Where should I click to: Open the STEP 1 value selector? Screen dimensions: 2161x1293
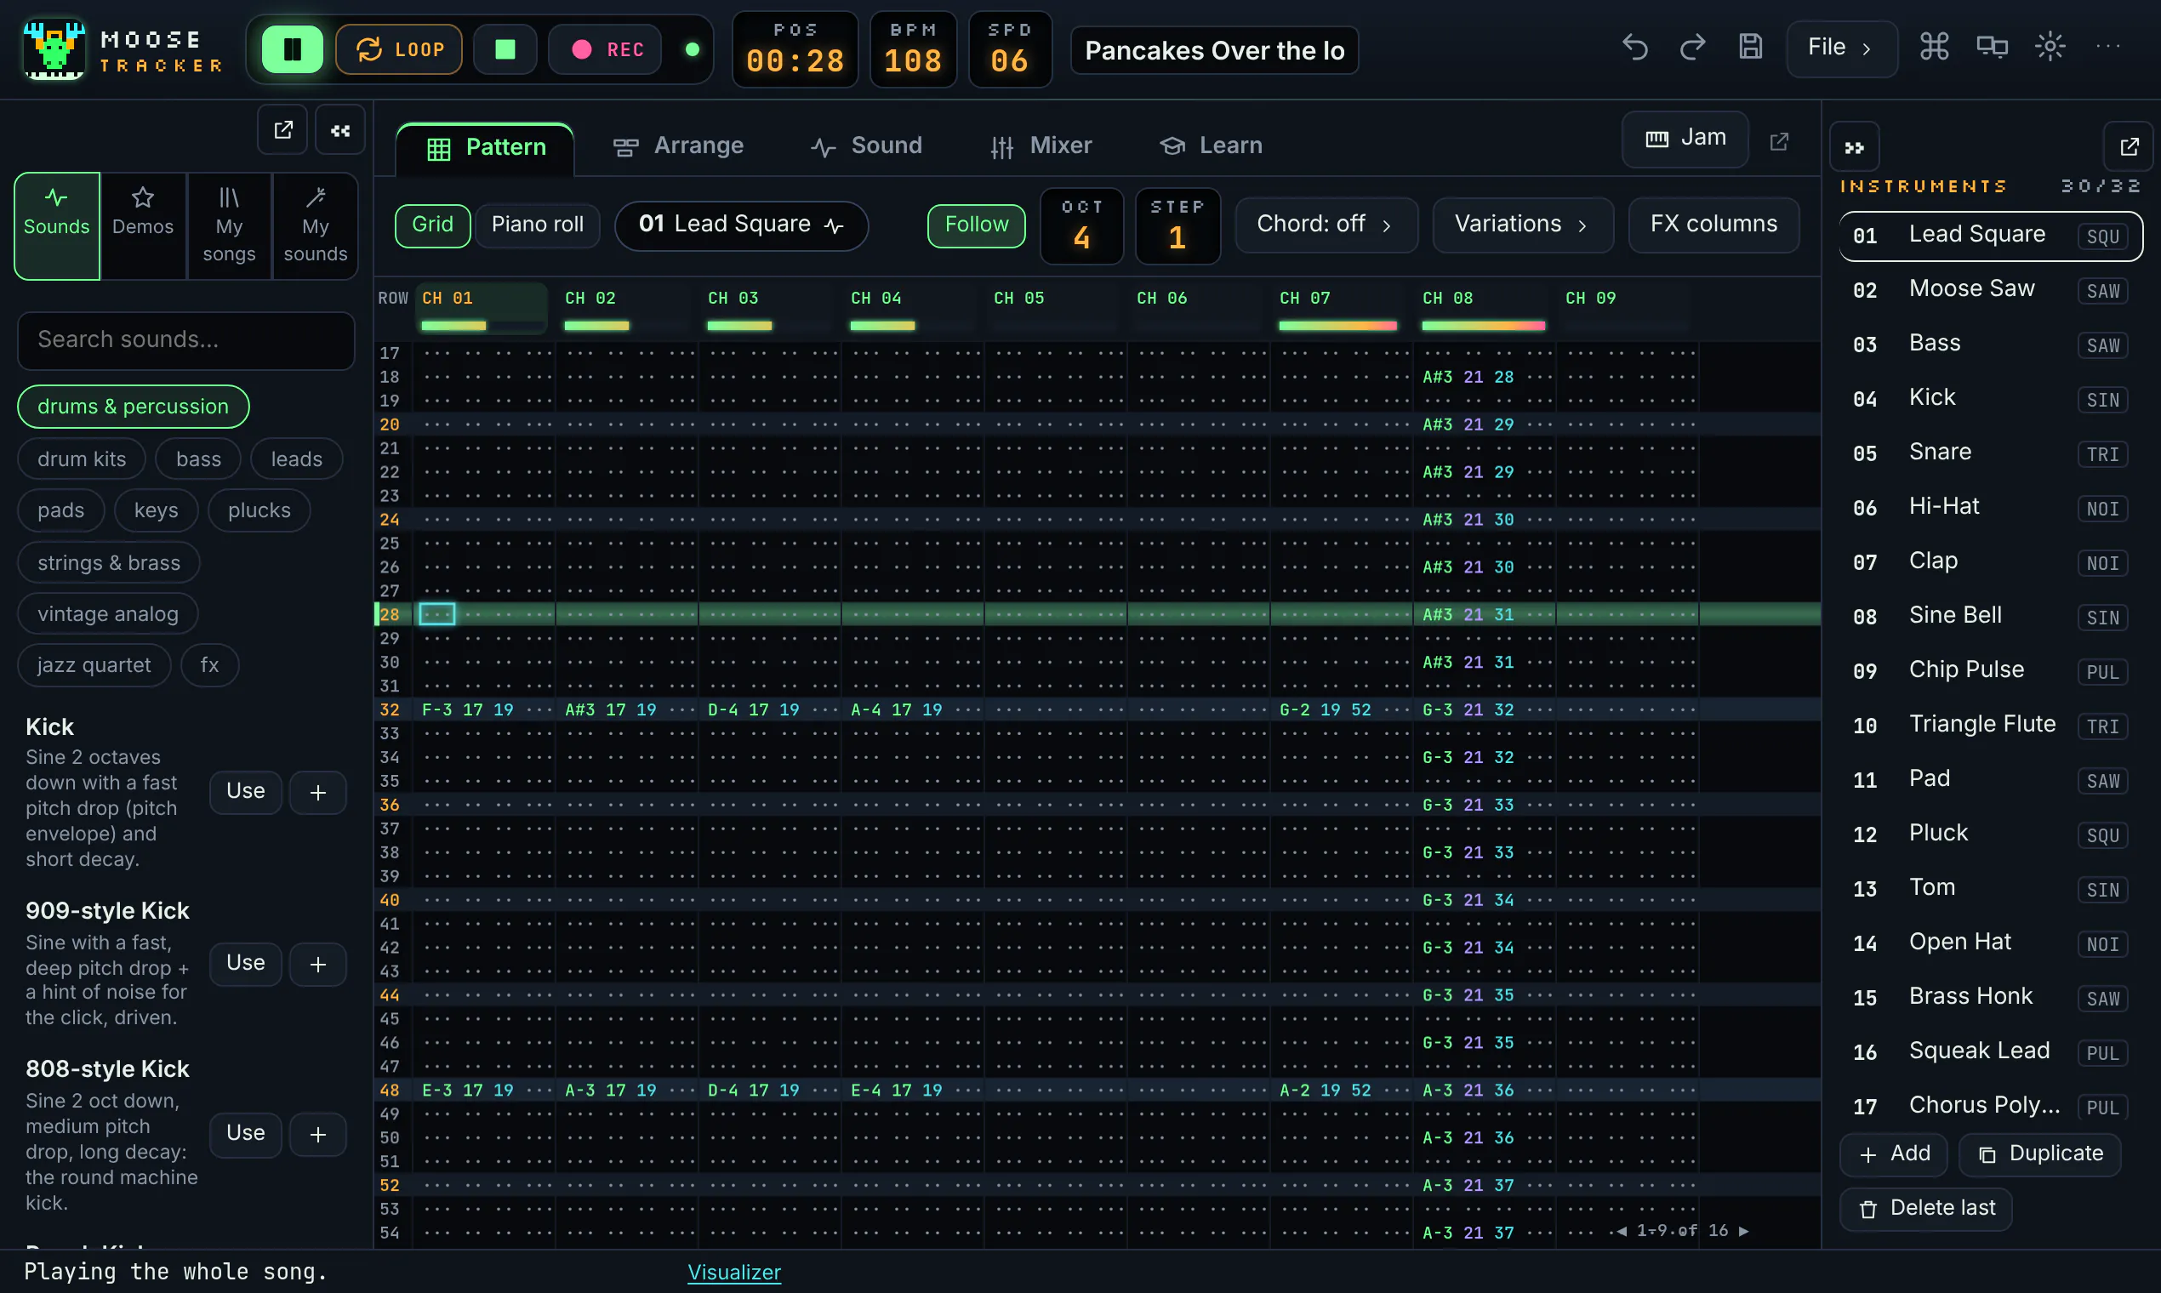pyautogui.click(x=1177, y=225)
